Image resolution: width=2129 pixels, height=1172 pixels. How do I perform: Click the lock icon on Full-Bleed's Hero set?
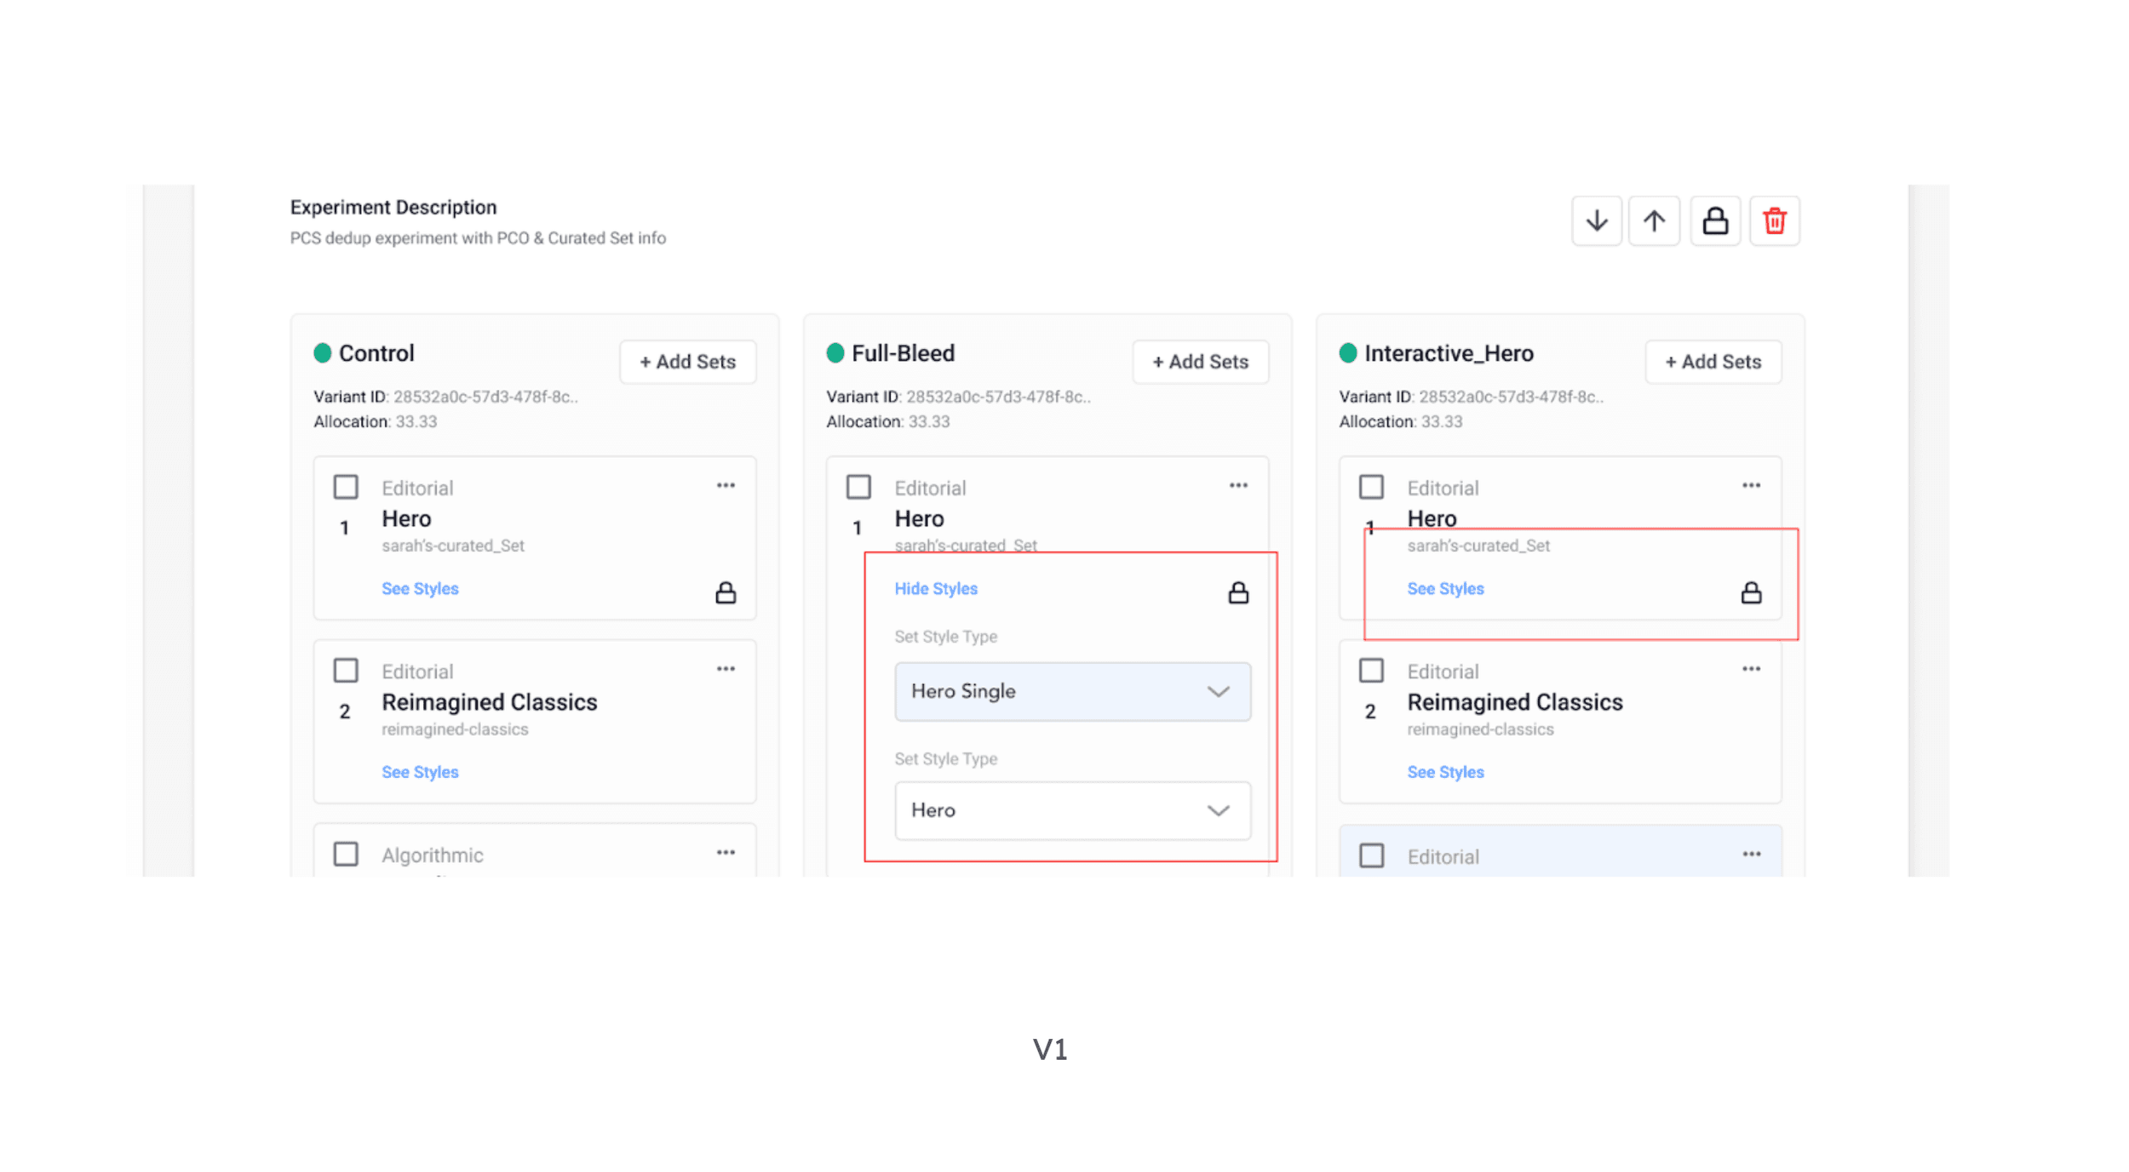click(x=1239, y=592)
